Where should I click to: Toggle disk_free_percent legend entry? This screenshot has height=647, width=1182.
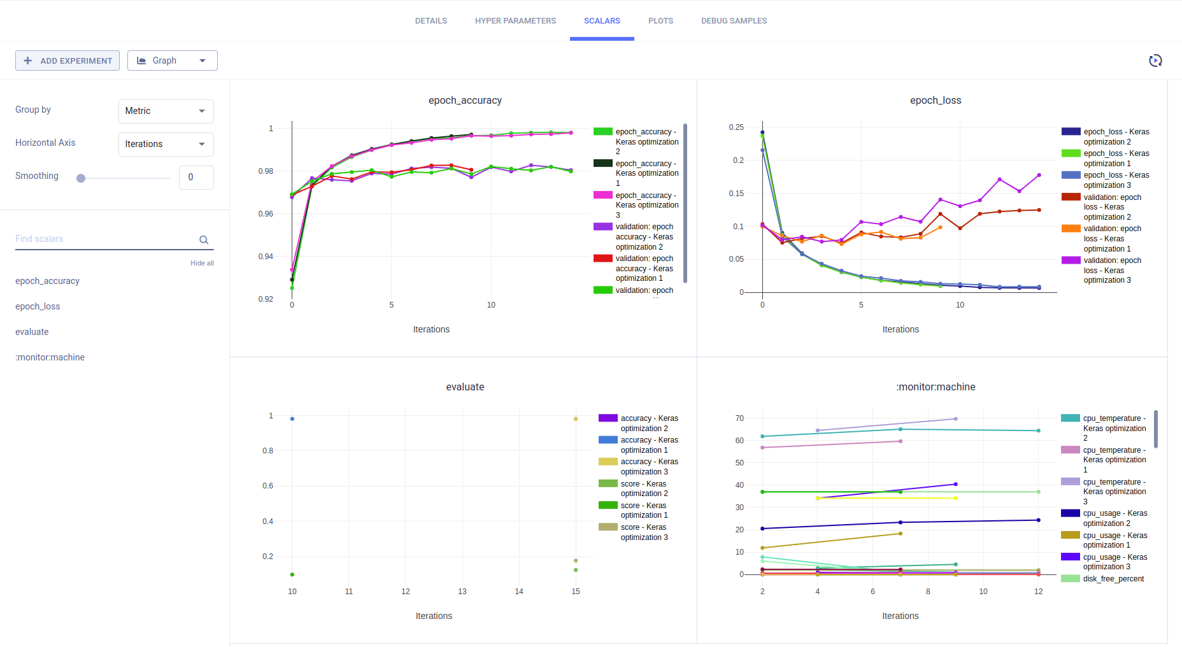tap(1113, 579)
